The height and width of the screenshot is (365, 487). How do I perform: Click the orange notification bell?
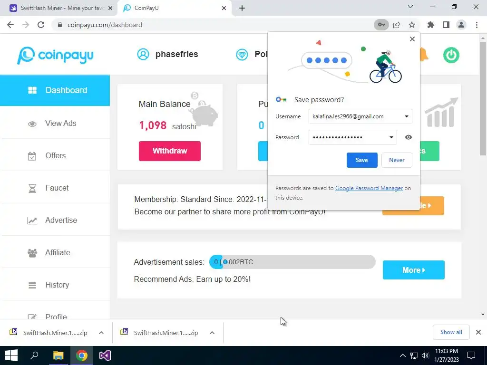(x=424, y=55)
